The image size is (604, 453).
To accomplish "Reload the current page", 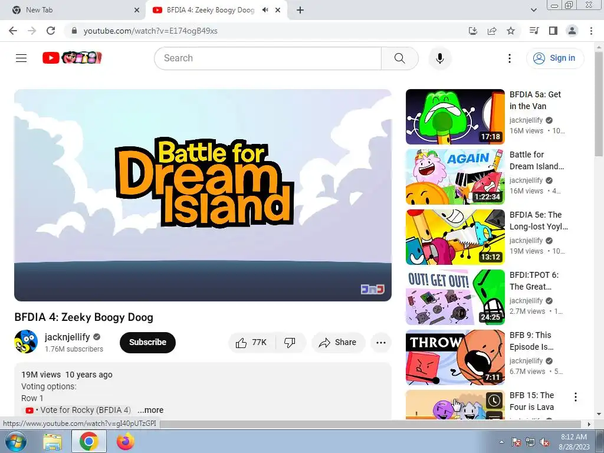I will [51, 31].
